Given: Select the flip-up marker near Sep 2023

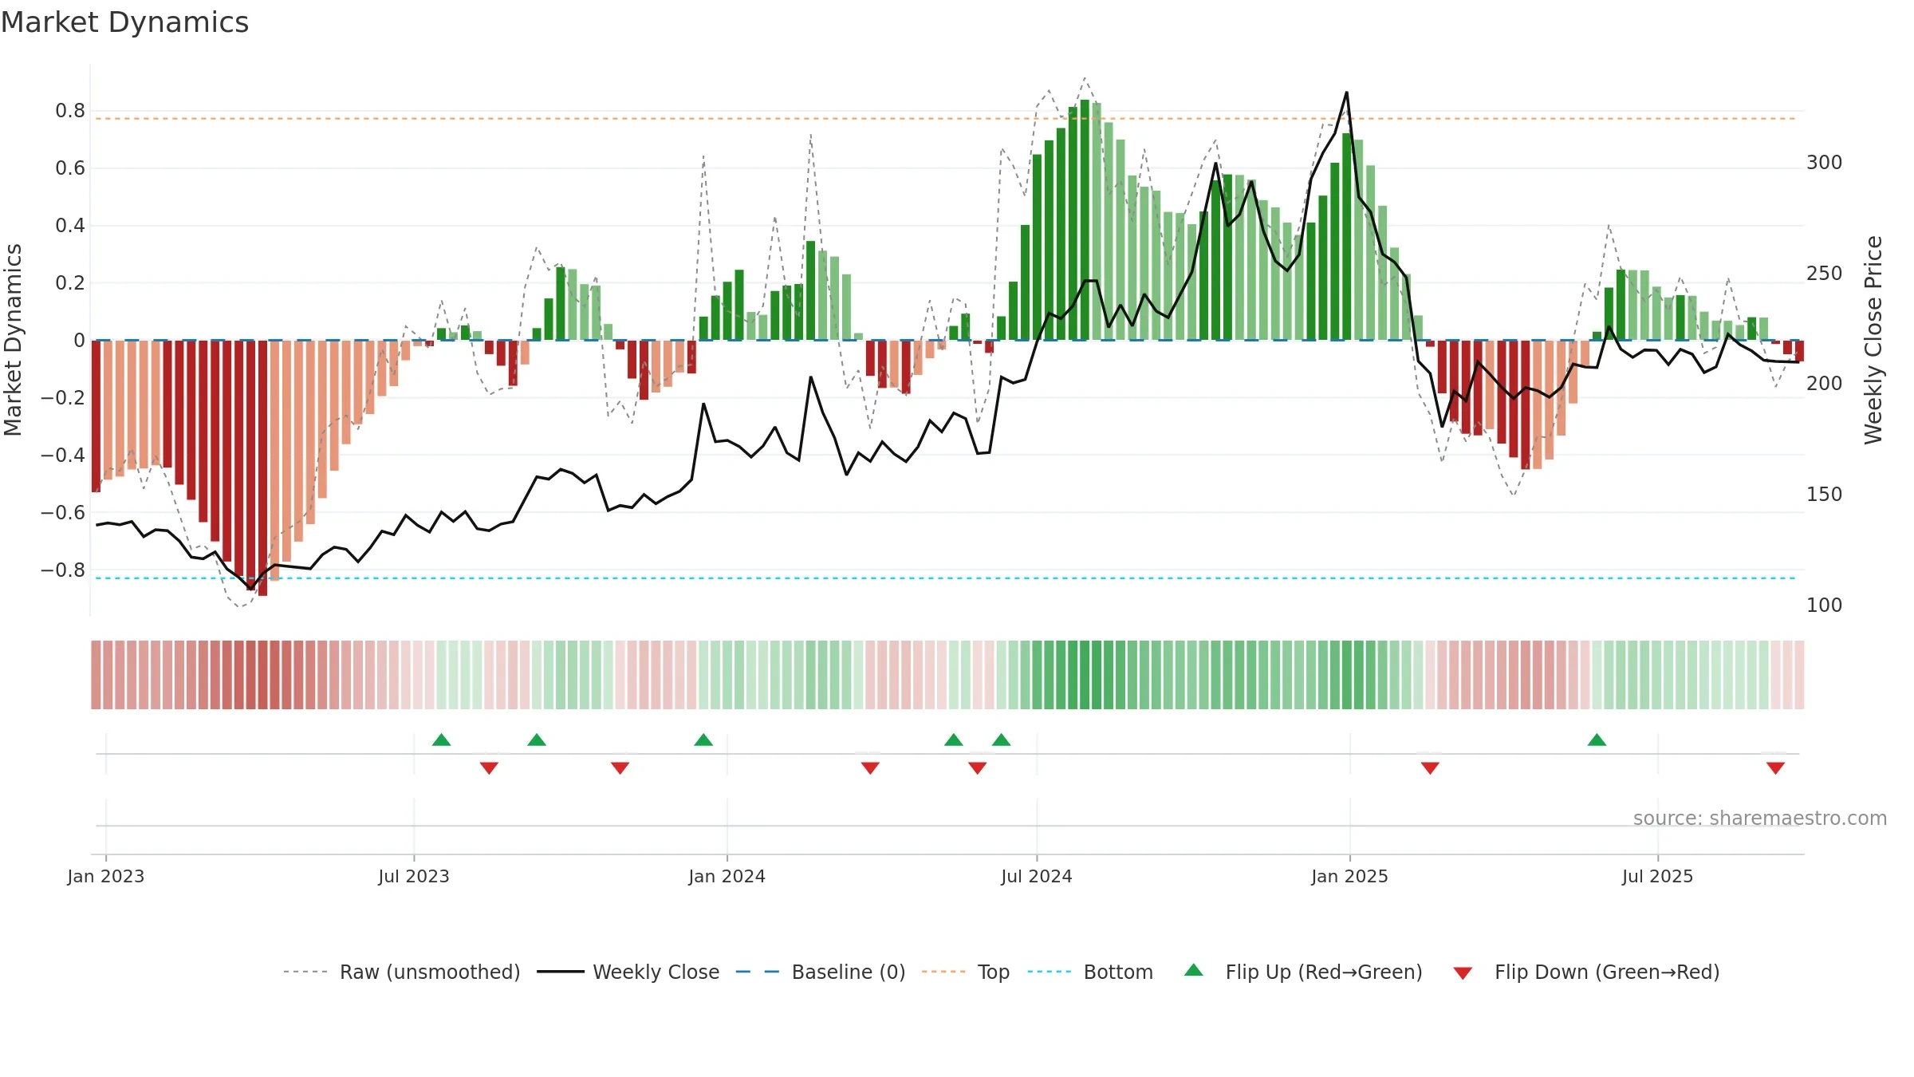Looking at the screenshot, I should pyautogui.click(x=537, y=740).
